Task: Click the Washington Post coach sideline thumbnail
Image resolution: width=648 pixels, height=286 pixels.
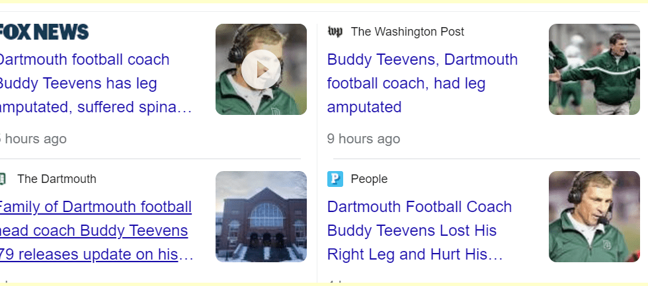Action: point(594,69)
